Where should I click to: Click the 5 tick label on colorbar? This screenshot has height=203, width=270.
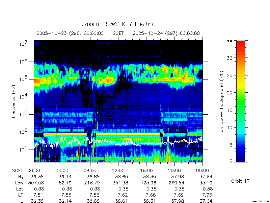pos(231,145)
